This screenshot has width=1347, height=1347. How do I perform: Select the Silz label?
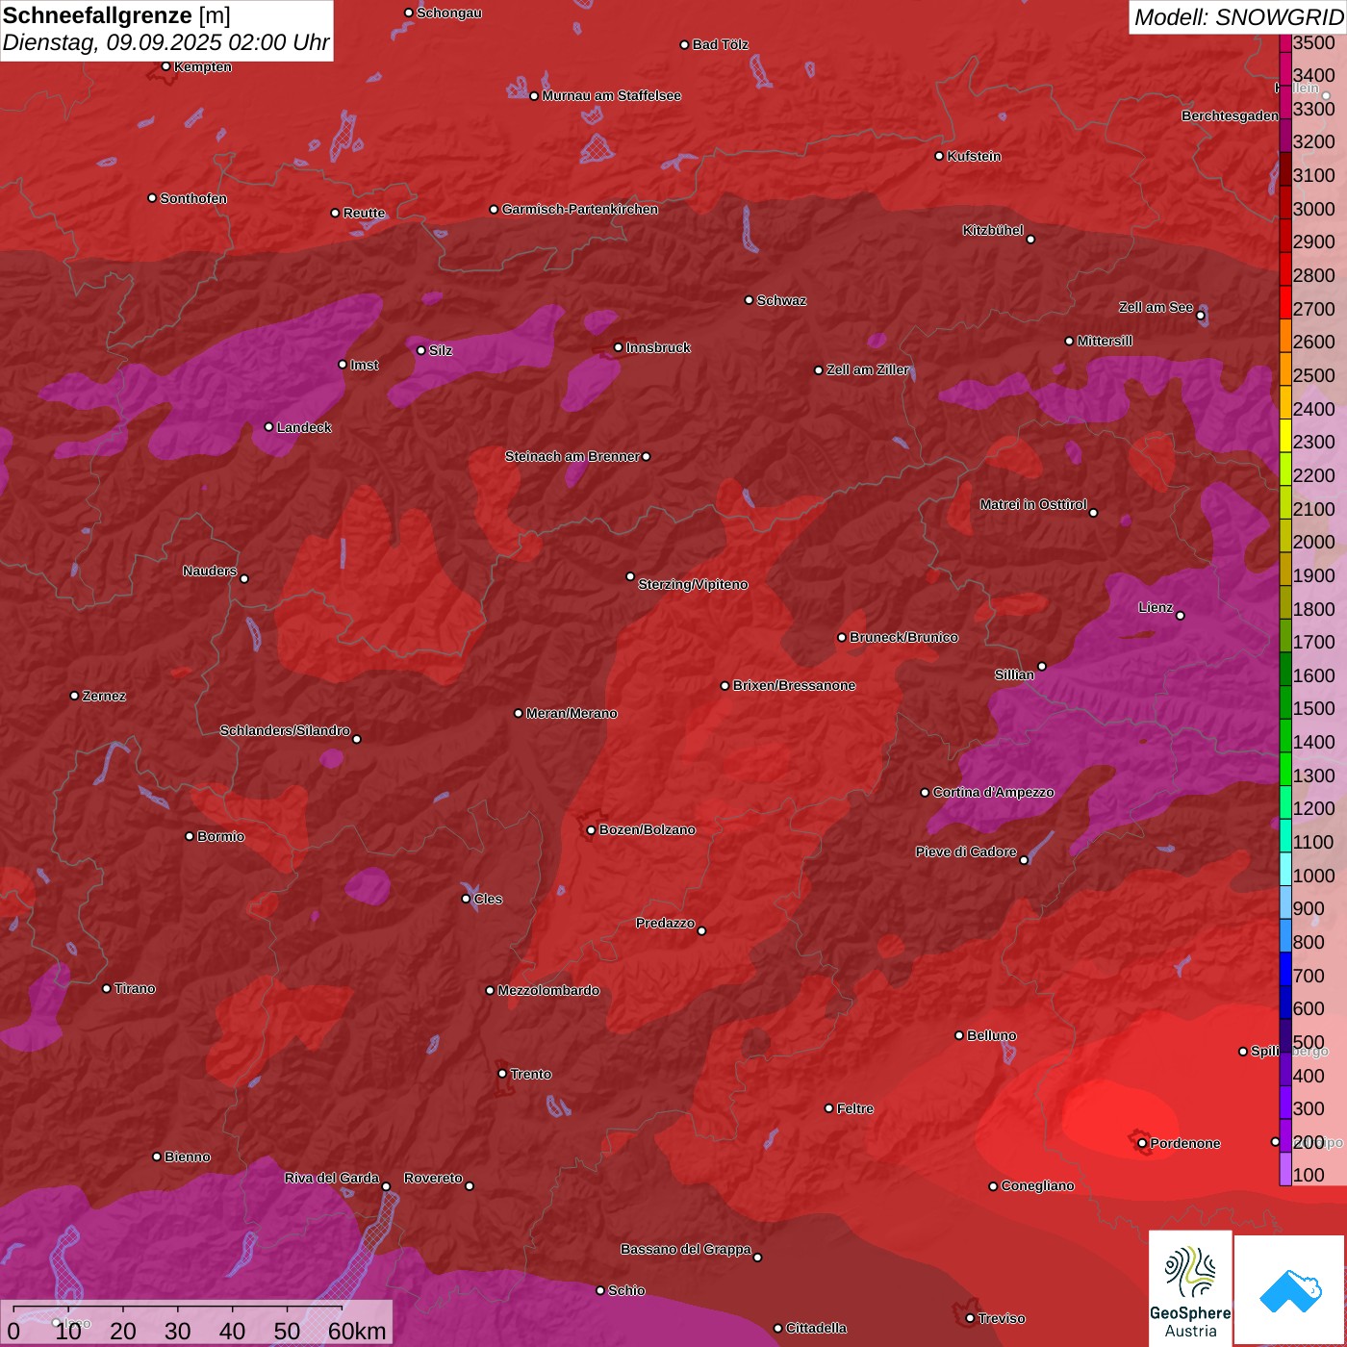point(440,350)
